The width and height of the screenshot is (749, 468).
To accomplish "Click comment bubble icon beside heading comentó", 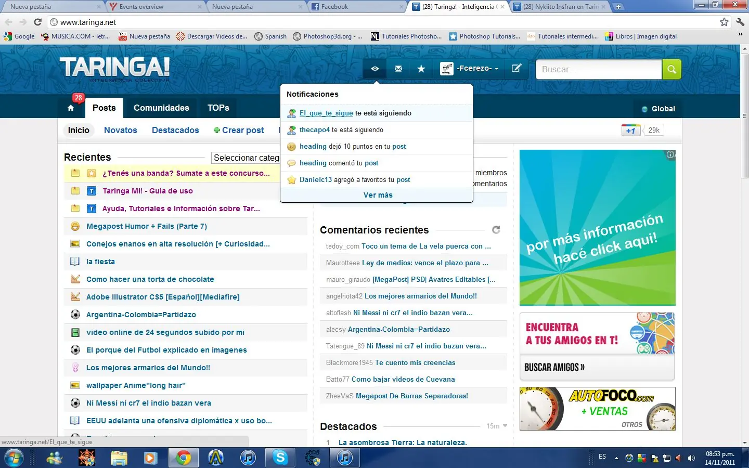I will click(291, 163).
